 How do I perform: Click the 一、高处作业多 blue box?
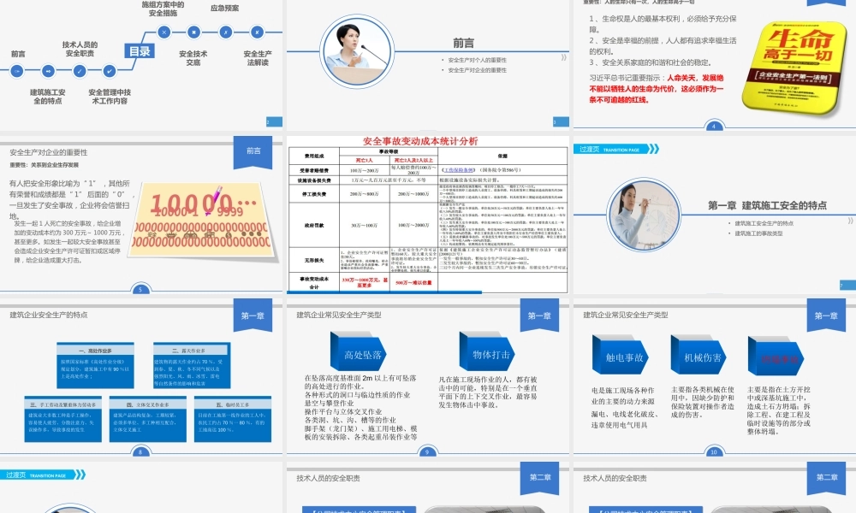tap(95, 365)
